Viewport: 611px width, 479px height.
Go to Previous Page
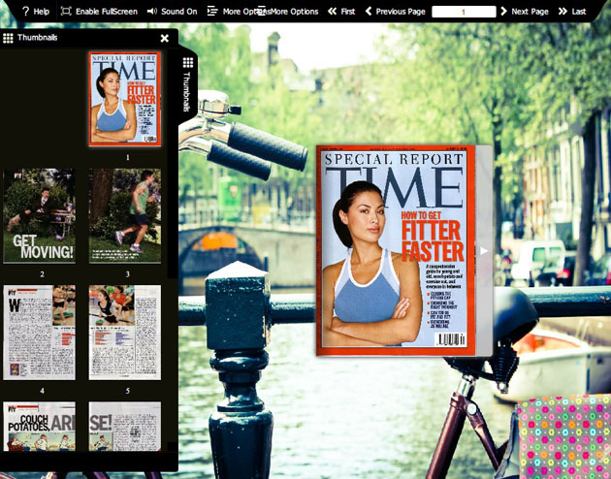395,12
